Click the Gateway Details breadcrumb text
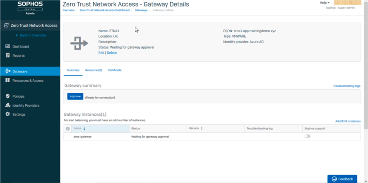368x183 pixels. tap(163, 10)
